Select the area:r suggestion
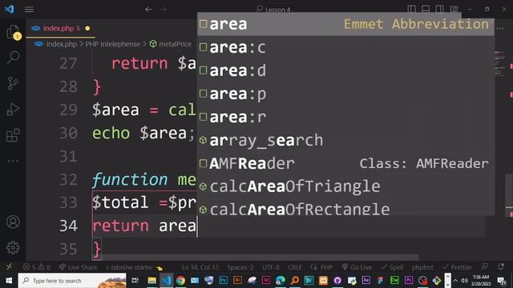Viewport: 513px width, 288px height. (345, 117)
